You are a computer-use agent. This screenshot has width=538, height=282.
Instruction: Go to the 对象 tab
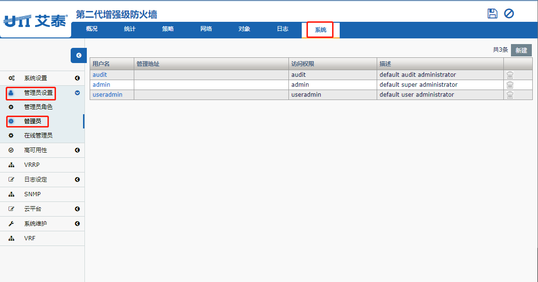click(x=244, y=29)
